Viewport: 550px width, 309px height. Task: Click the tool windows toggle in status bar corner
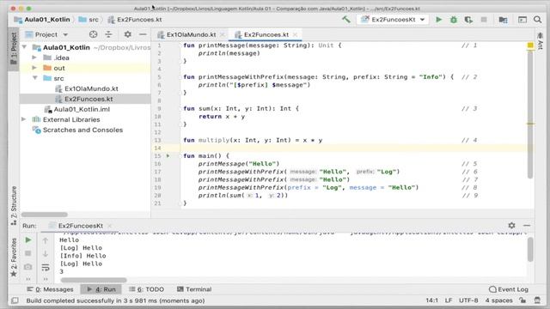click(x=15, y=300)
